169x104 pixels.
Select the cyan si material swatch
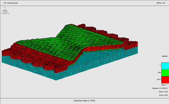point(165,66)
